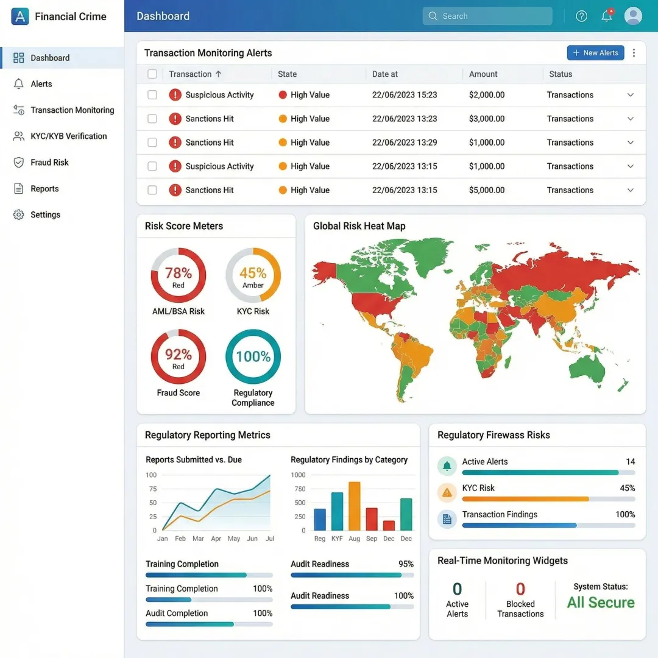The width and height of the screenshot is (658, 658).
Task: Open Fraud Risk section
Action: (62, 163)
